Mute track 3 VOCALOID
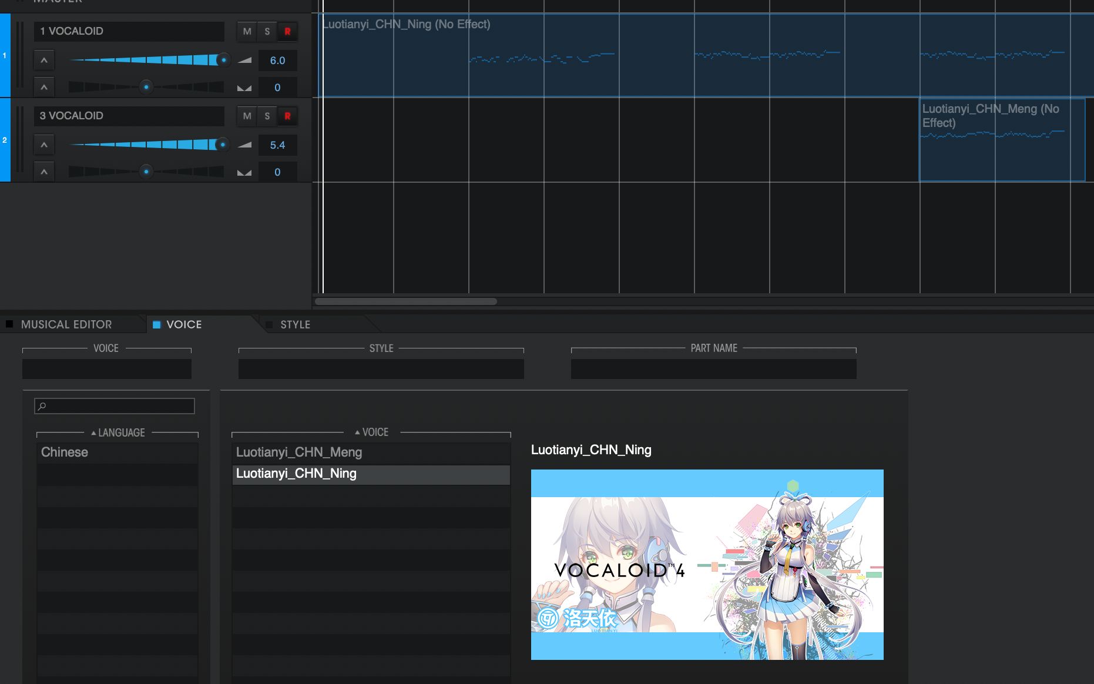The width and height of the screenshot is (1094, 684). point(247,116)
